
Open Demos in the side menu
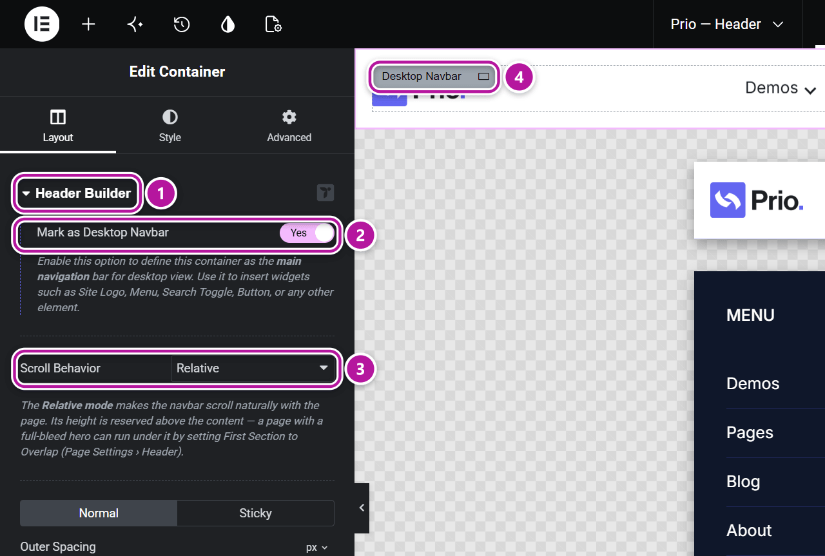point(753,383)
